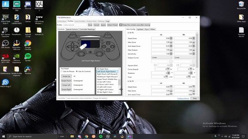Adjust L2 Dead Zone spinner arrows
The height and width of the screenshot is (139, 248).
pos(171,87)
